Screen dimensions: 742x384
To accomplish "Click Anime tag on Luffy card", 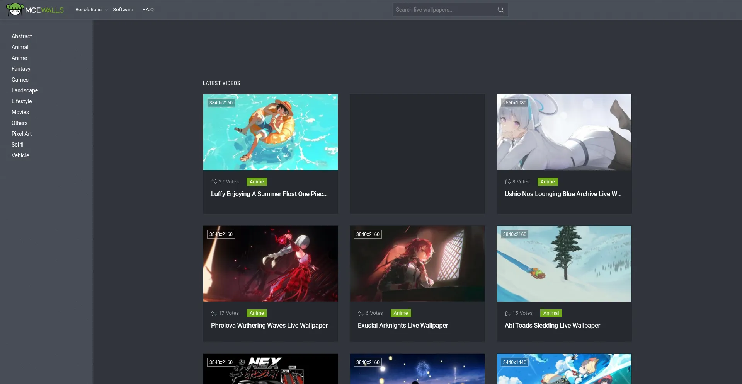I will pyautogui.click(x=257, y=182).
